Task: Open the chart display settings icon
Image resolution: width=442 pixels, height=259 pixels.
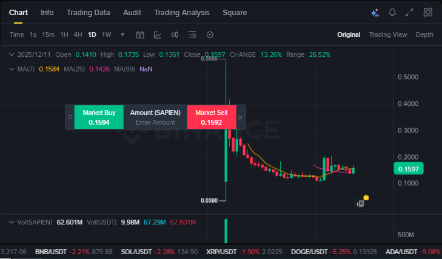Action: tap(192, 35)
